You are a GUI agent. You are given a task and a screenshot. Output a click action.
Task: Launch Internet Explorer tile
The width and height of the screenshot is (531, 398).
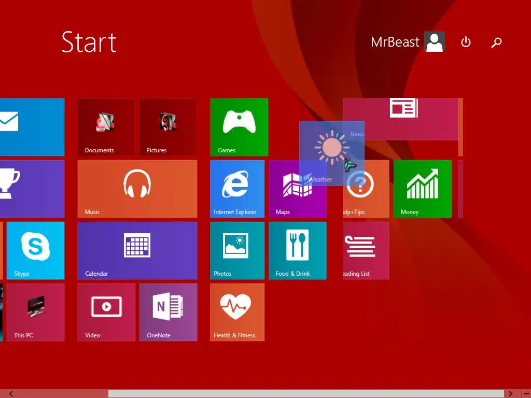tap(237, 189)
